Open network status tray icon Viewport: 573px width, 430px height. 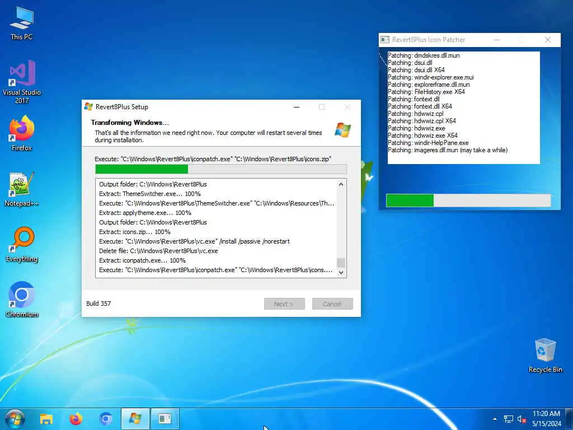(x=508, y=419)
